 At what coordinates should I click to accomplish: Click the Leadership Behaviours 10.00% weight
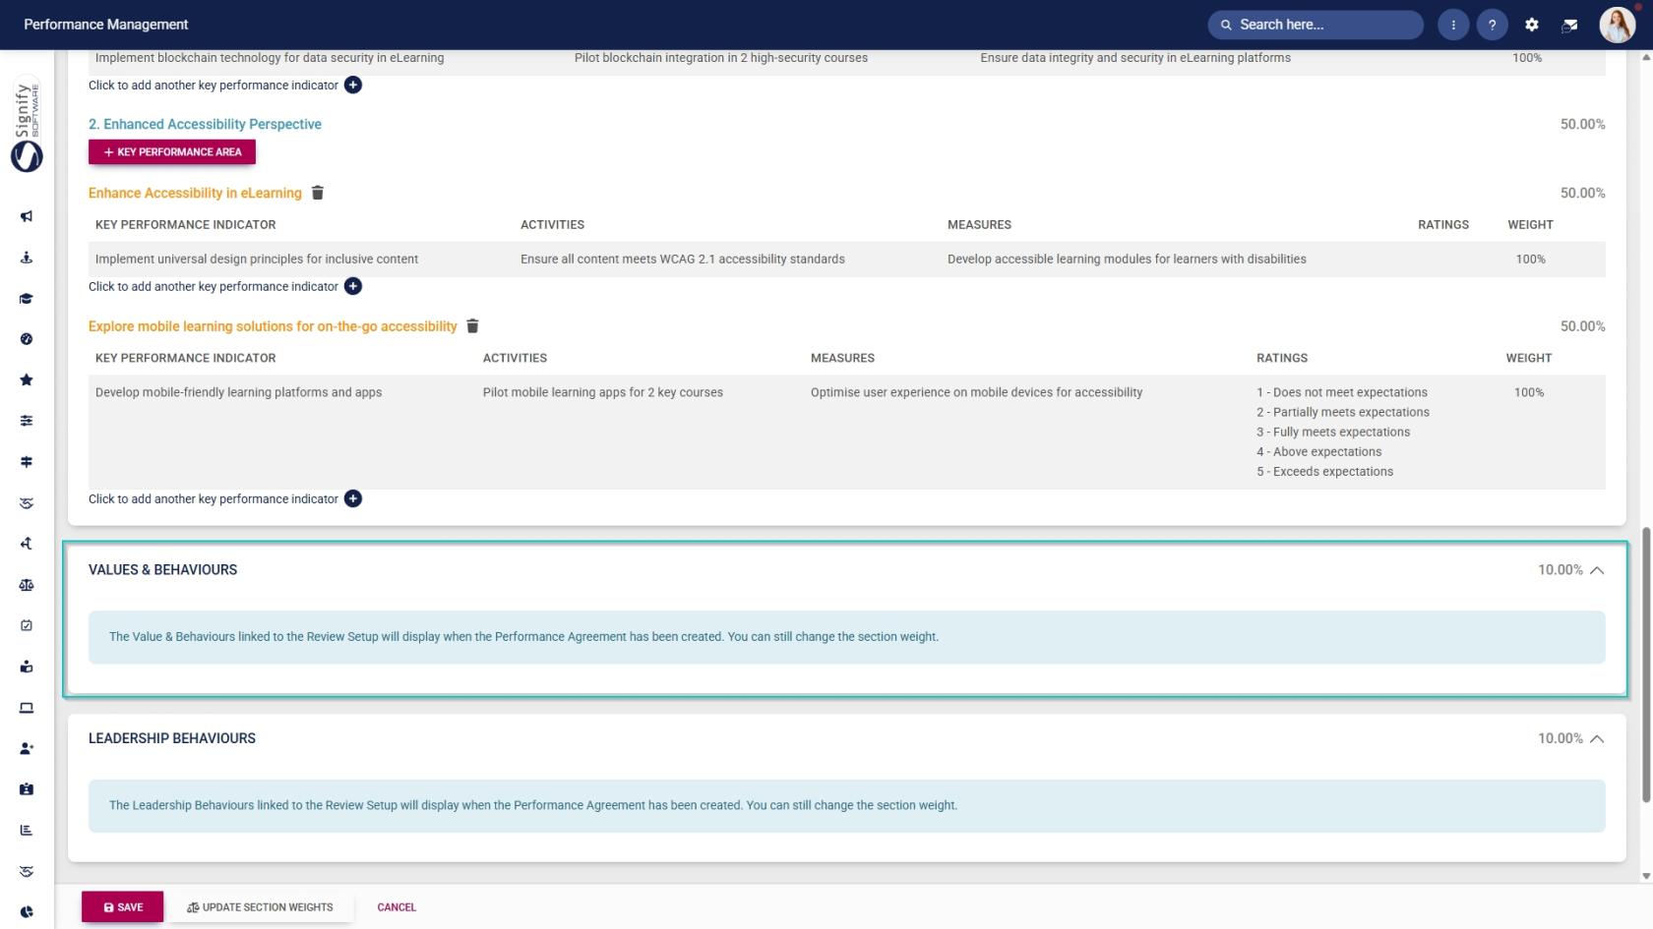point(1561,738)
